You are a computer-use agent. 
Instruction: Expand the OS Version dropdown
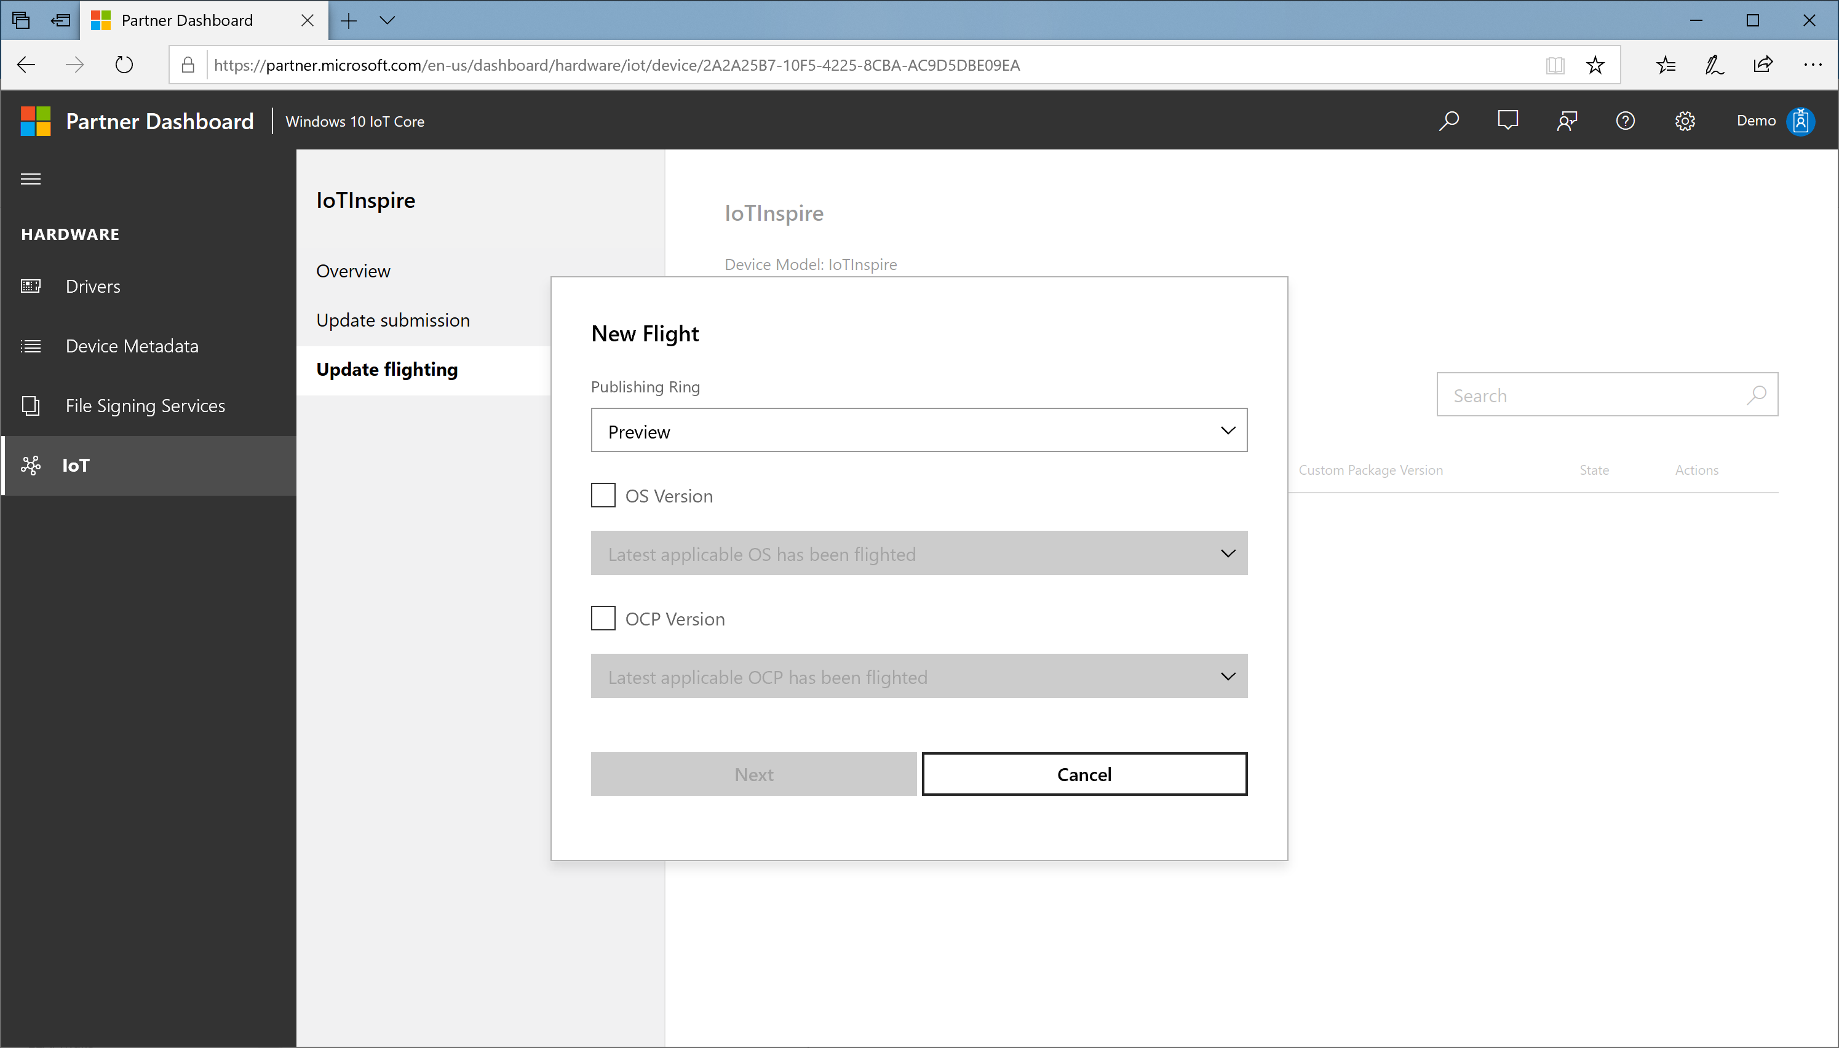[918, 553]
